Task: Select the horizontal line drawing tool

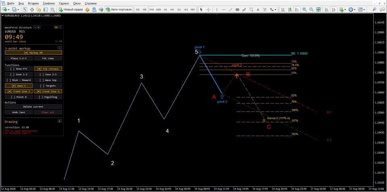Action: pyautogui.click(x=224, y=9)
